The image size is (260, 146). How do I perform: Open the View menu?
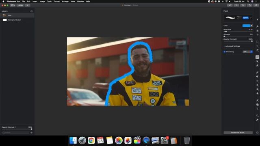73,1
